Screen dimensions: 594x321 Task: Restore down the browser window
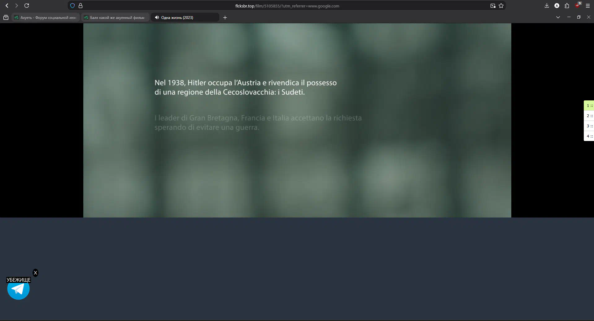pyautogui.click(x=579, y=17)
